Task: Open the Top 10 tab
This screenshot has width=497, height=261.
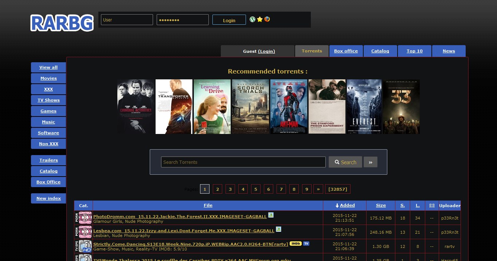Action: [414, 51]
